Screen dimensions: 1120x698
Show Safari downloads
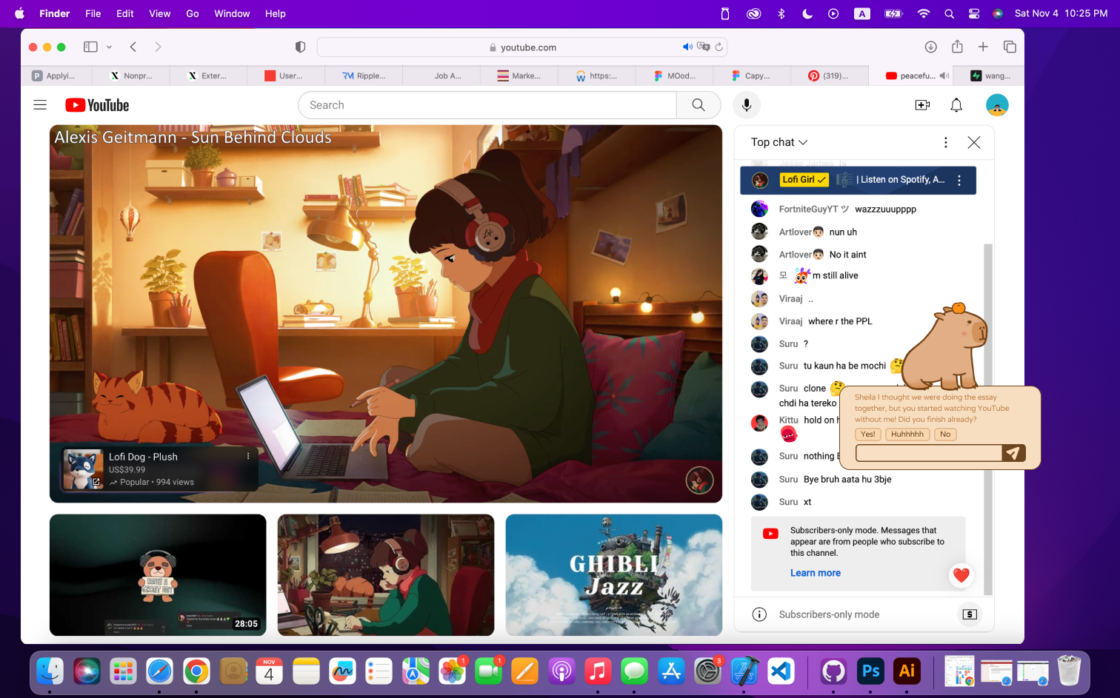coord(931,47)
